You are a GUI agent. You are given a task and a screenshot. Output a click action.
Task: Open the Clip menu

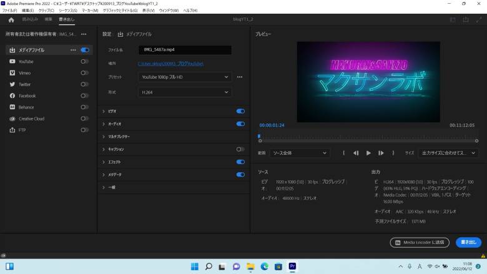pyautogui.click(x=46, y=11)
